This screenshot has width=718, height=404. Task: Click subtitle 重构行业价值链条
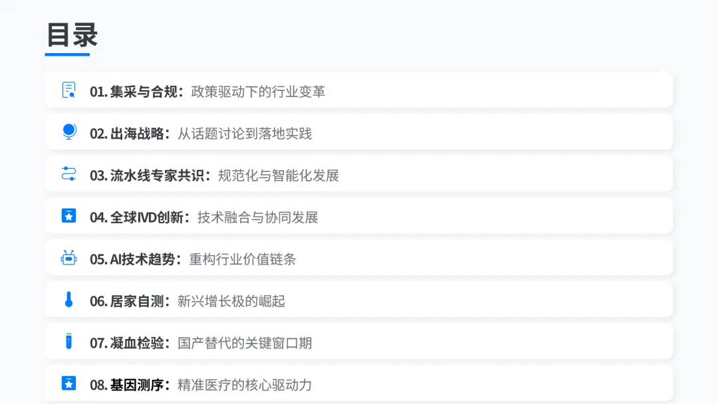[242, 259]
